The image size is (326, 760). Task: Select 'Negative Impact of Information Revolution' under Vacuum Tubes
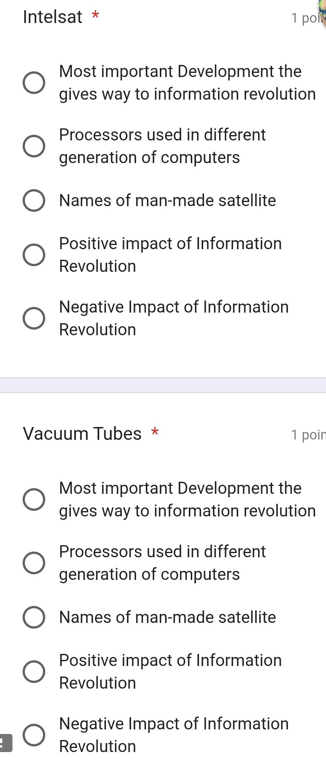pyautogui.click(x=34, y=735)
